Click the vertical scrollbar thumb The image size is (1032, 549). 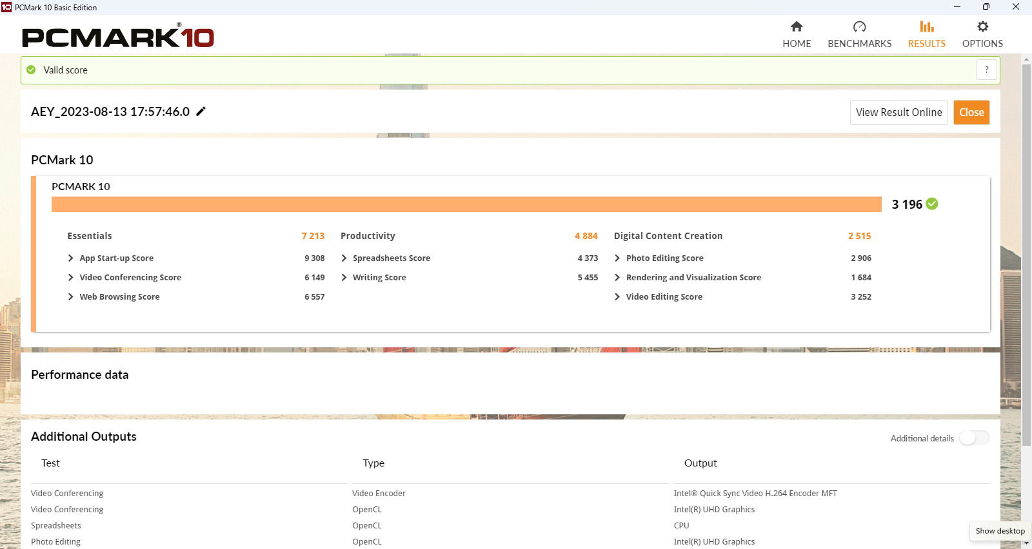1026,255
